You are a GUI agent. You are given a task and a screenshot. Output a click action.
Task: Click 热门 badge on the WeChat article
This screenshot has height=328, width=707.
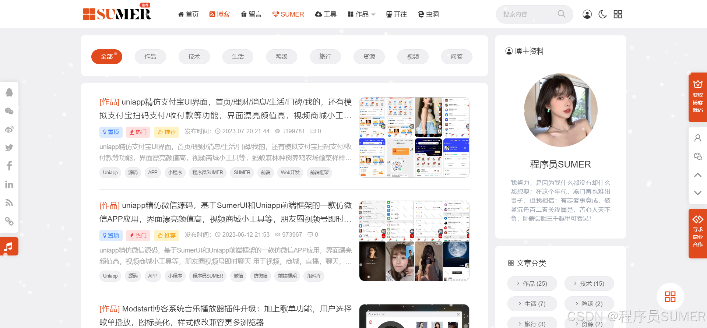137,235
